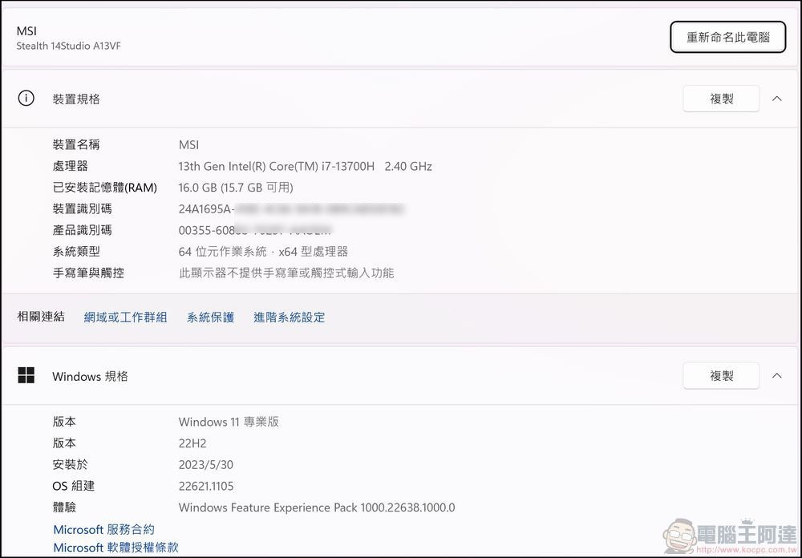Screen dimensions: 802x558
Task: Open the Microsoft 軟體授權條款 link
Action: pyautogui.click(x=115, y=547)
